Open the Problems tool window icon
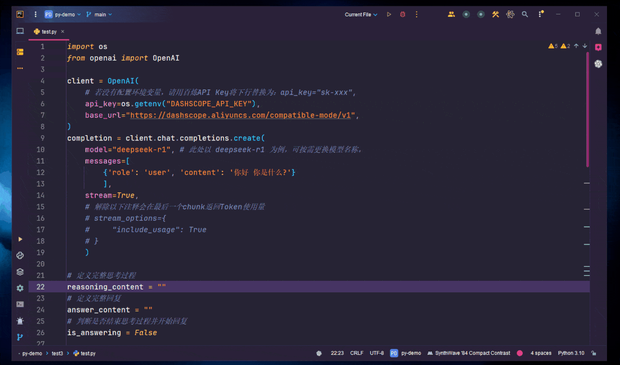 tap(20, 321)
